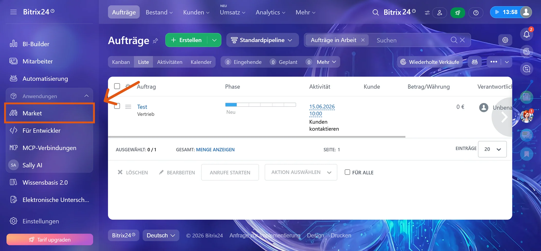Click the robot automation icon near Wiederholte Verkäufe
Image resolution: width=541 pixels, height=251 pixels.
tap(475, 62)
